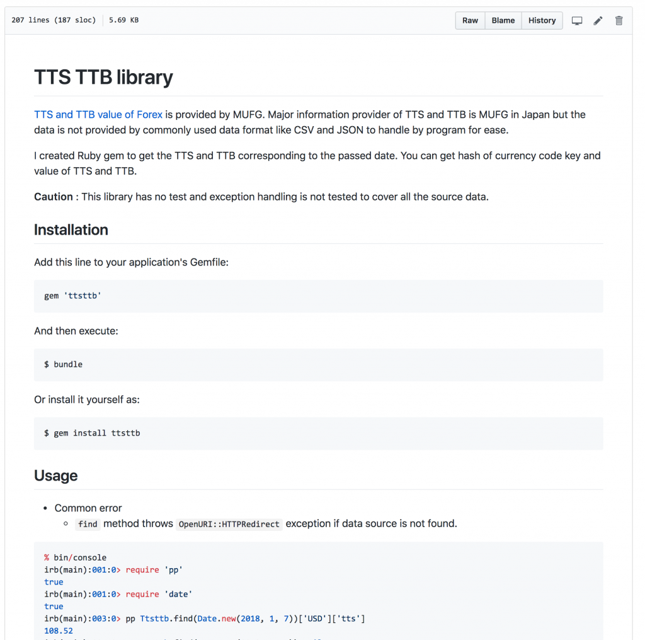Screen dimensions: 645x640
Task: Open this file in GitHub Desktop
Action: [x=577, y=20]
